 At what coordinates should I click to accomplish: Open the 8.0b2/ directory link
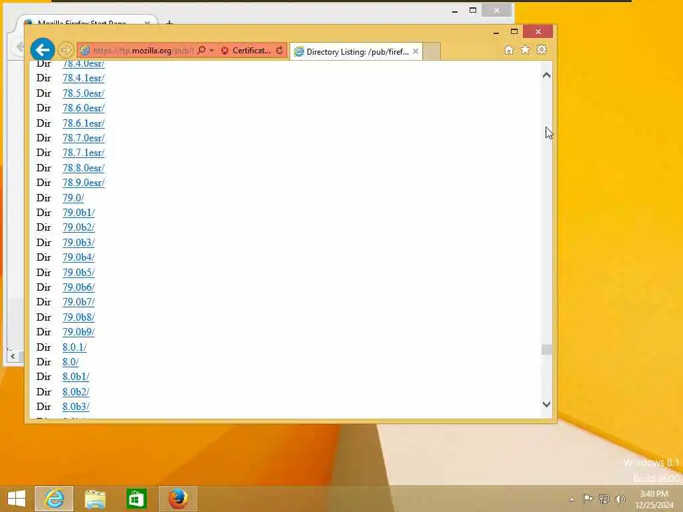click(x=76, y=392)
